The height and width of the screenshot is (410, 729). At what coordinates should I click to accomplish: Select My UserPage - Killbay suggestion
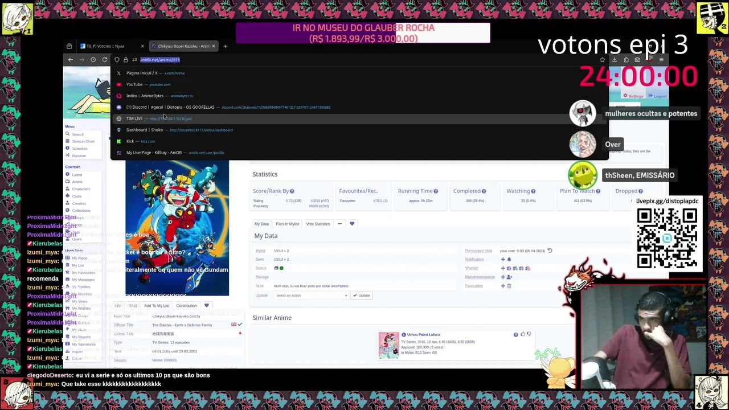[359, 153]
